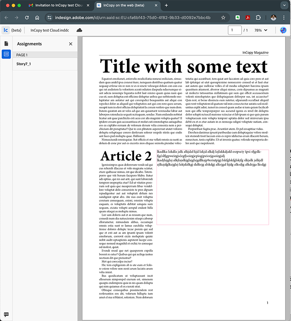The height and width of the screenshot is (321, 291).
Task: Open the comments icon at sidebar bottom
Action: tap(6, 314)
